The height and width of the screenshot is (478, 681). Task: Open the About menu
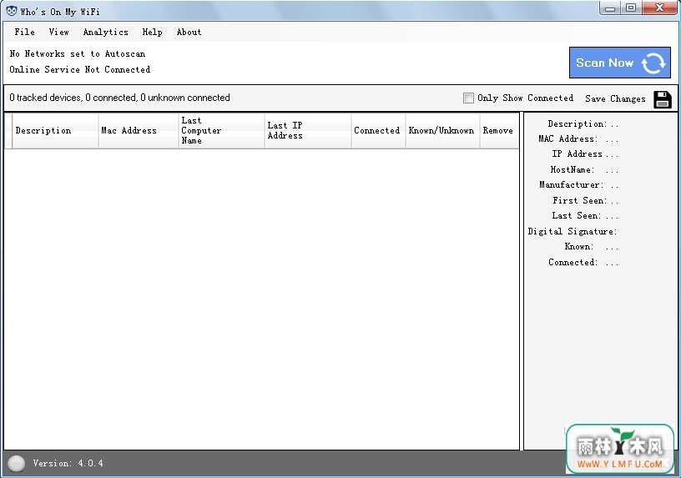pyautogui.click(x=189, y=33)
